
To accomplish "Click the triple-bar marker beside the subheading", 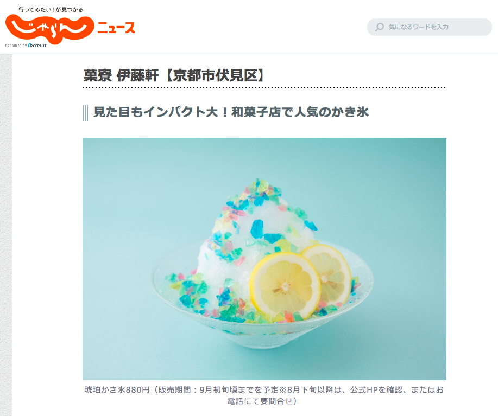I will [x=85, y=113].
